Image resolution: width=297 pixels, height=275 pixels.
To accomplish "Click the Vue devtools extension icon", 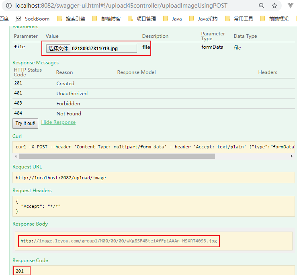I will (x=291, y=6).
